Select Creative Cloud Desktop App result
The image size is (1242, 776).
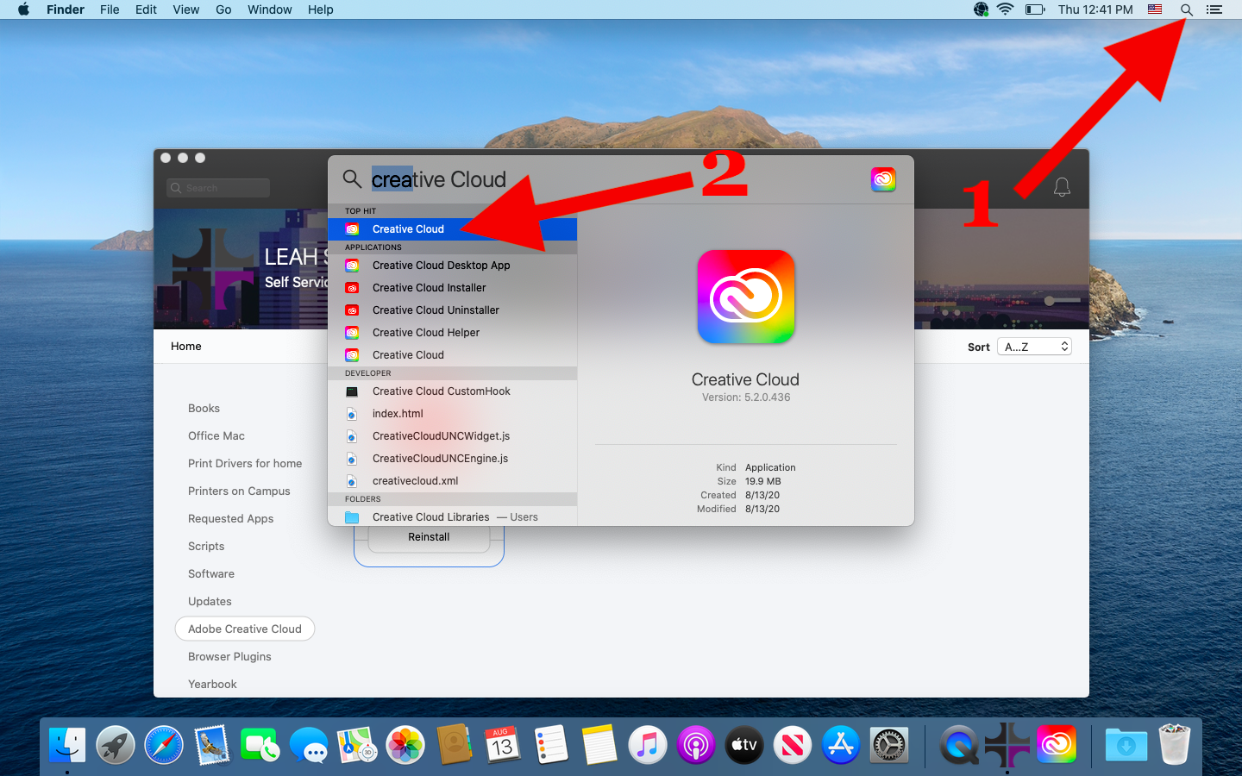(452, 266)
